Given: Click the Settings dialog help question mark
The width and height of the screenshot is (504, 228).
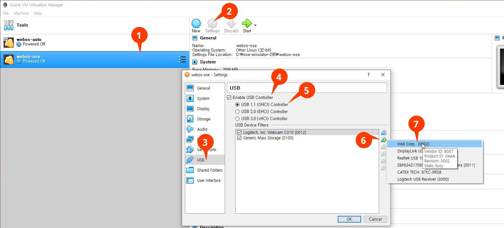Looking at the screenshot, I should click(x=369, y=75).
